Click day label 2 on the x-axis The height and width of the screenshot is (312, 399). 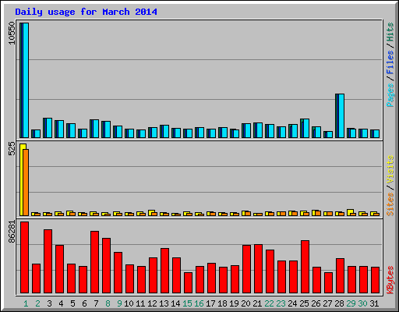coord(37,303)
